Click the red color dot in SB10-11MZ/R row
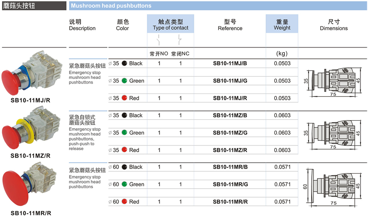 [x=124, y=150]
